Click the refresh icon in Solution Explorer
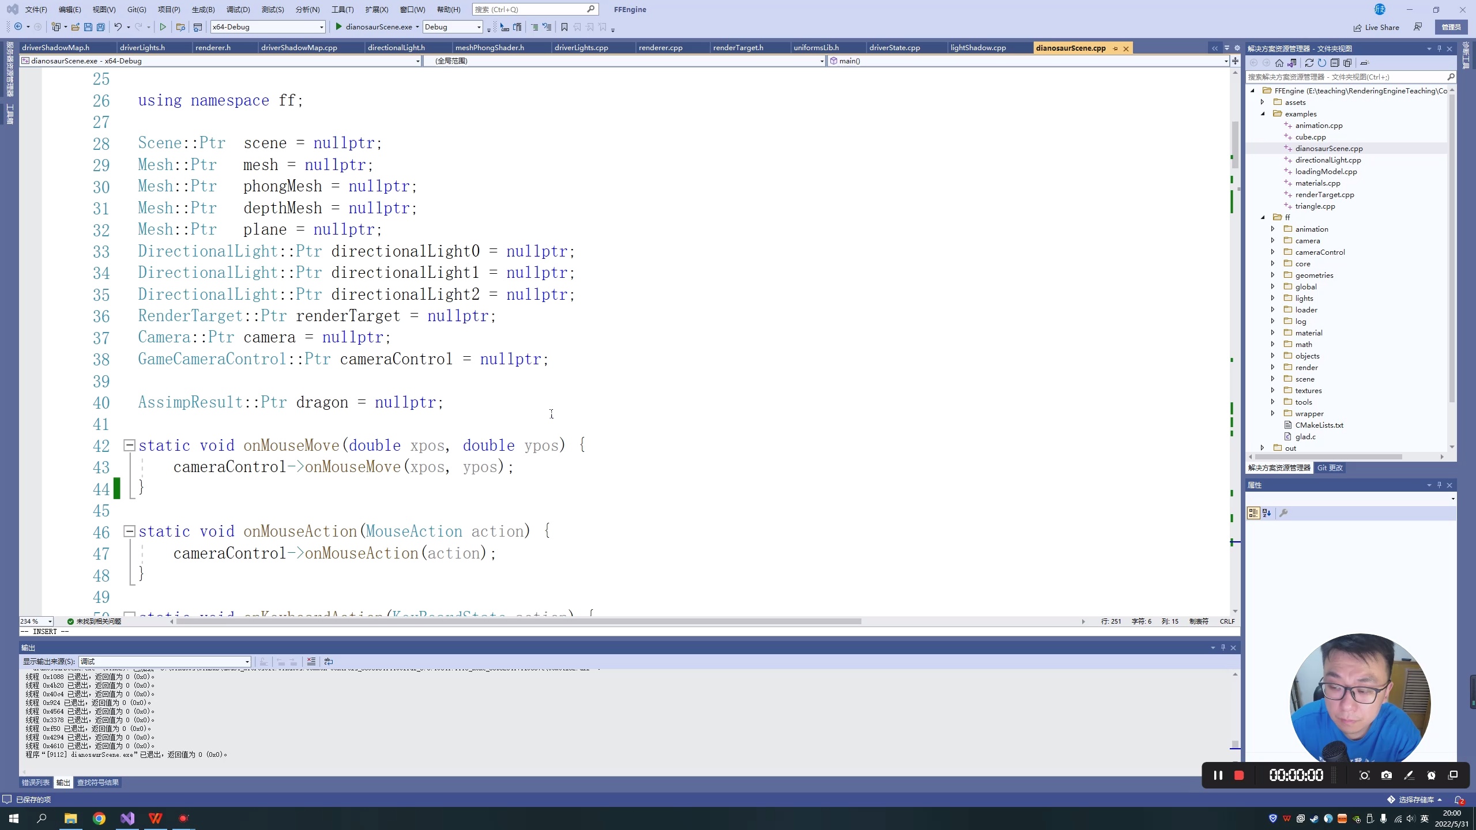The height and width of the screenshot is (830, 1476). click(x=1321, y=63)
